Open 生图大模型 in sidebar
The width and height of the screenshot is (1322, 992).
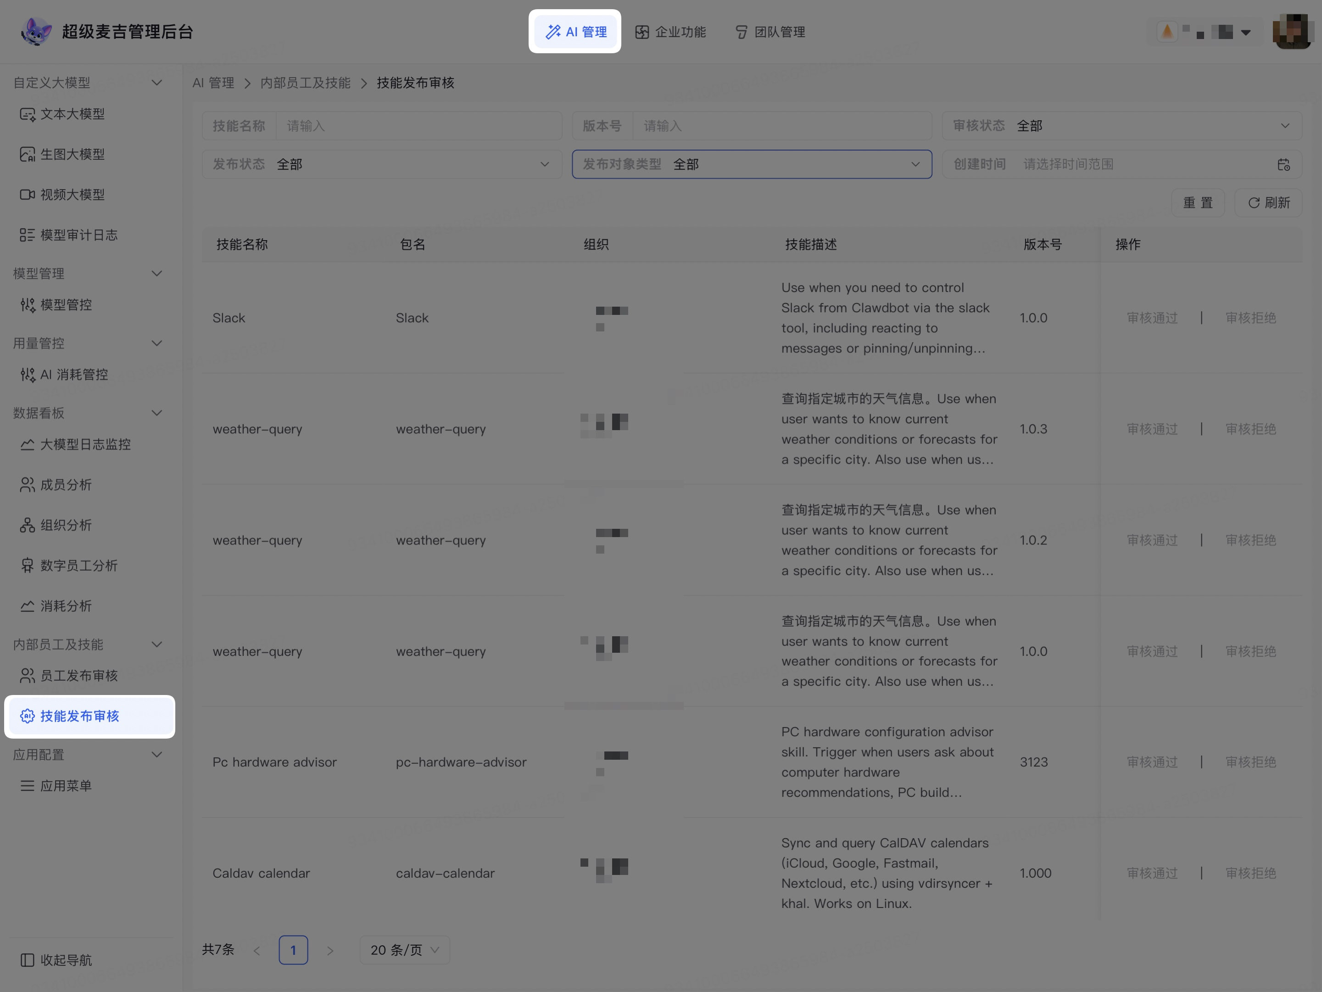pos(72,154)
